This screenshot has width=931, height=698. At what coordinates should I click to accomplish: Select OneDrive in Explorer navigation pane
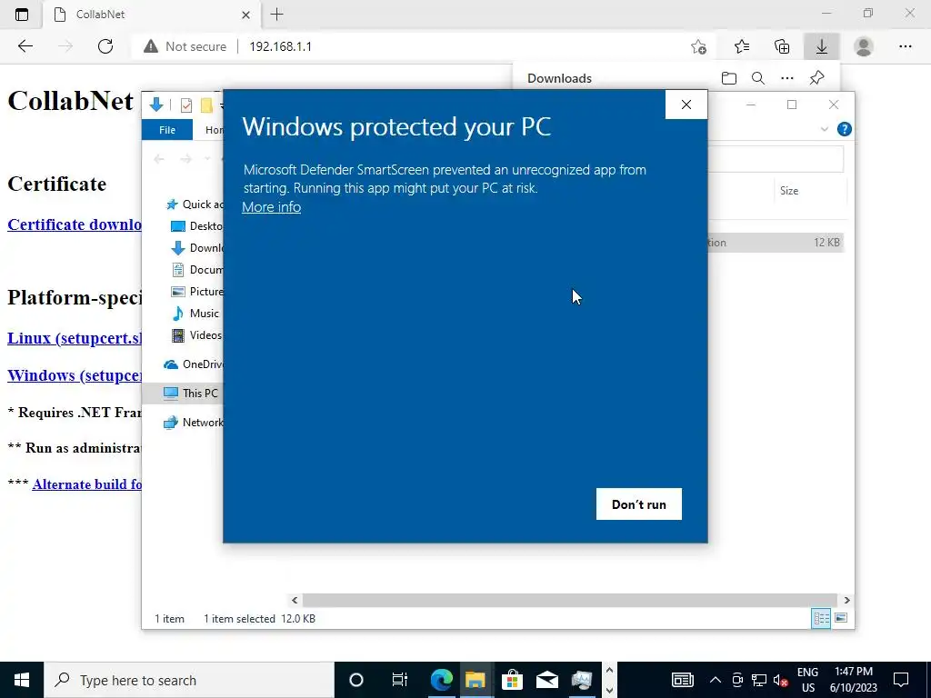[x=193, y=364]
